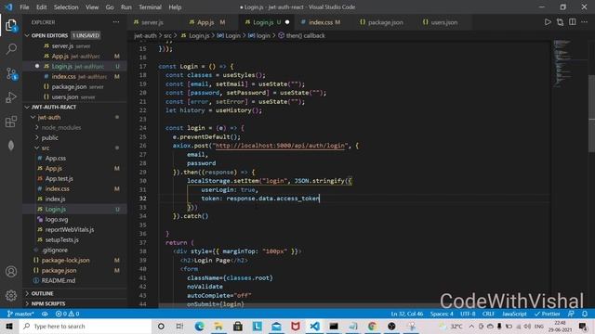Open README.md in the file tree

[58, 281]
